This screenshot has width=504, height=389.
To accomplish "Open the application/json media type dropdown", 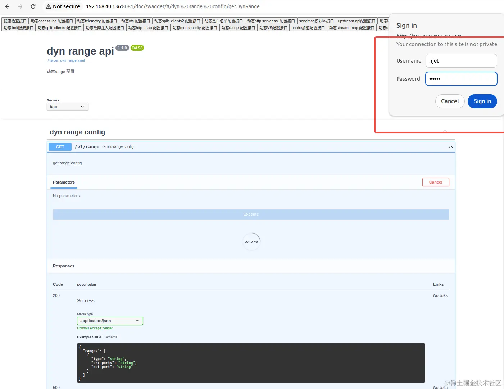I will click(110, 321).
